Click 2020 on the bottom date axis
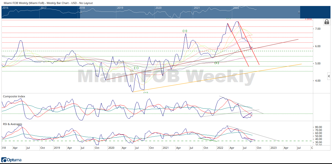 111,148
